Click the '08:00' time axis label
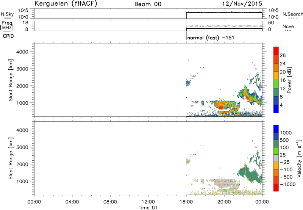This screenshot has height=210, width=303. 110,202
